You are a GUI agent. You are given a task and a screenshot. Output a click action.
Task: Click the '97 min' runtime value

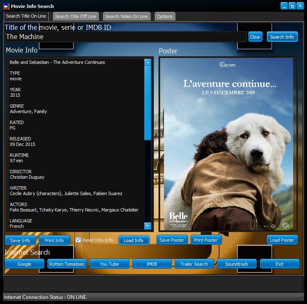16,161
